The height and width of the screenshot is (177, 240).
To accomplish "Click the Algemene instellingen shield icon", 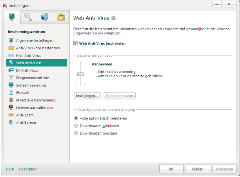I will [11, 41].
